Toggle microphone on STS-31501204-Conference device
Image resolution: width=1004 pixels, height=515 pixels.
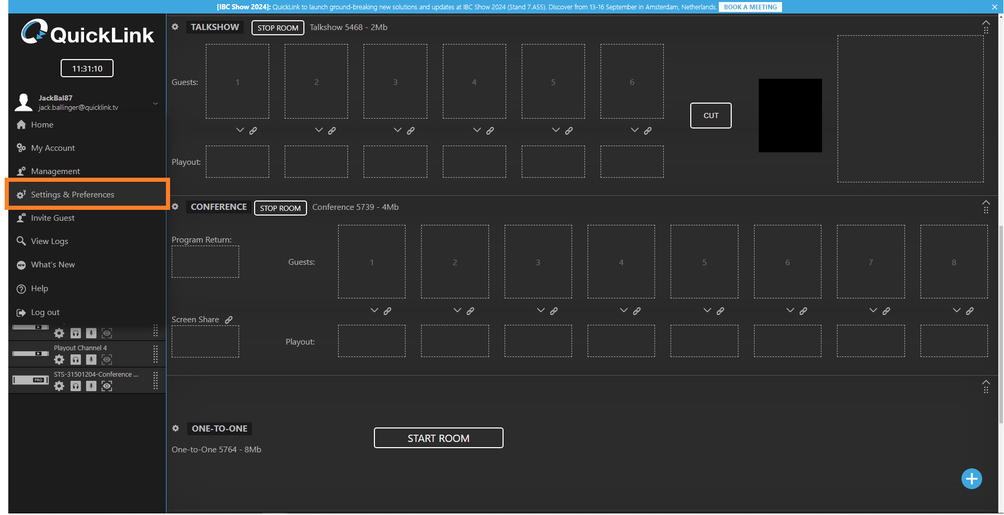91,386
